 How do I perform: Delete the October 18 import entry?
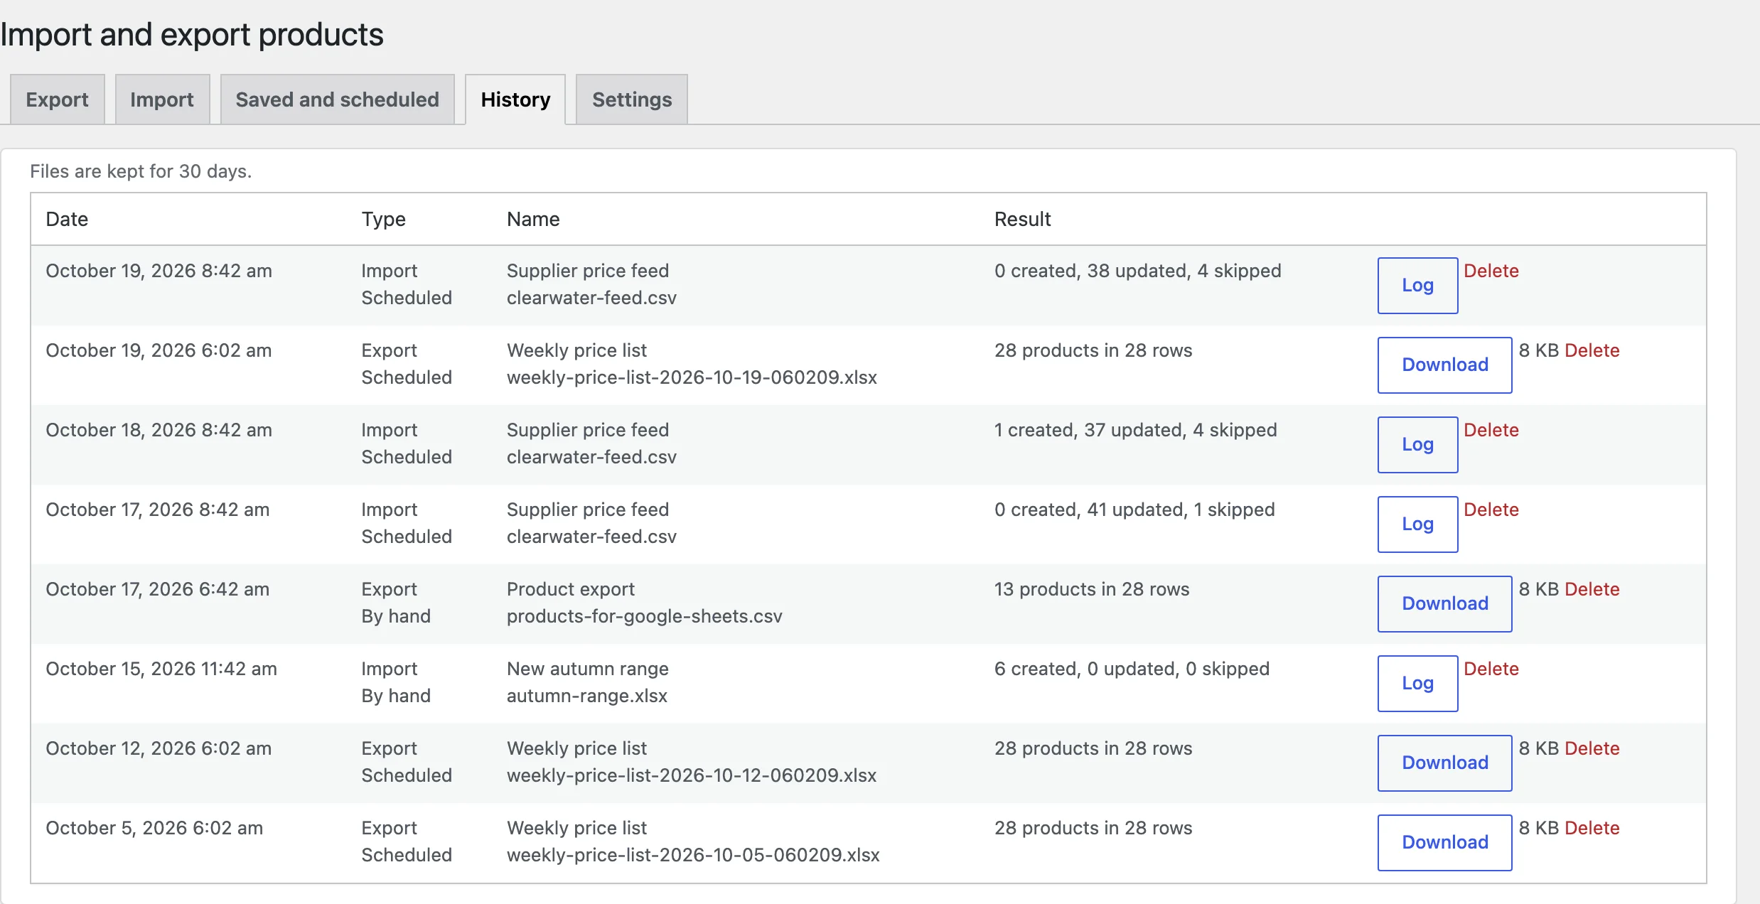coord(1491,430)
